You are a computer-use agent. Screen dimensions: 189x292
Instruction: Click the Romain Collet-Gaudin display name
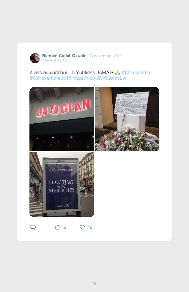coord(64,56)
